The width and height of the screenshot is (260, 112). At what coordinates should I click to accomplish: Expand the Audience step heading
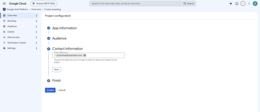pos(59,38)
